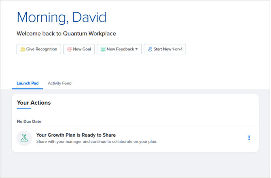Click the clapping hands Recognition icon
The image size is (271, 178).
(23, 49)
